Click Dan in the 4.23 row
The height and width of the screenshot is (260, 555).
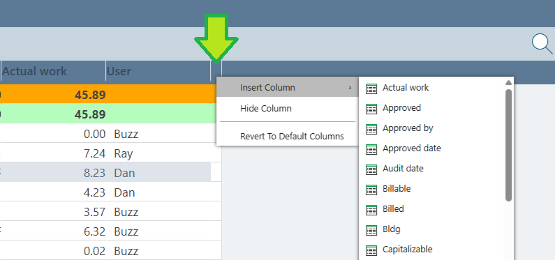pyautogui.click(x=124, y=192)
